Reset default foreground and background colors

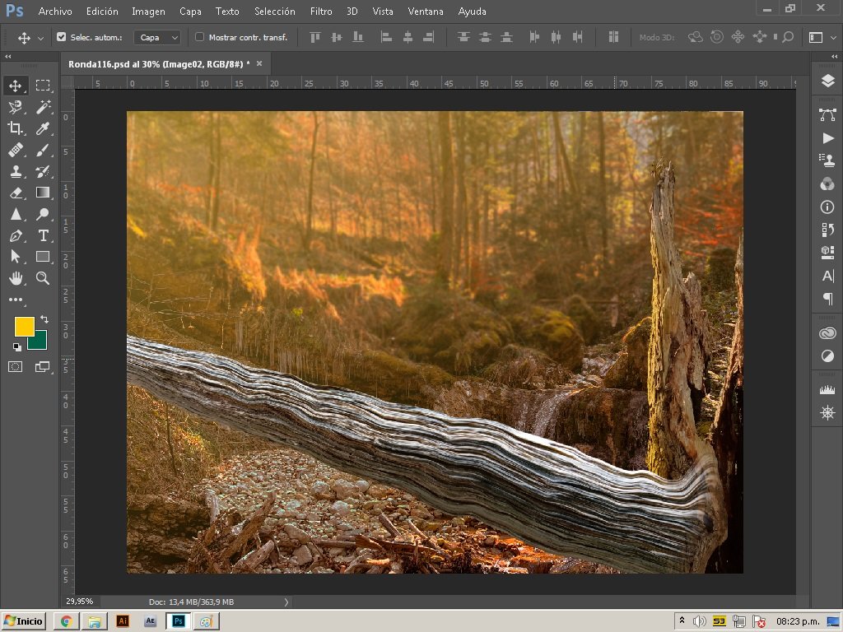[x=16, y=347]
